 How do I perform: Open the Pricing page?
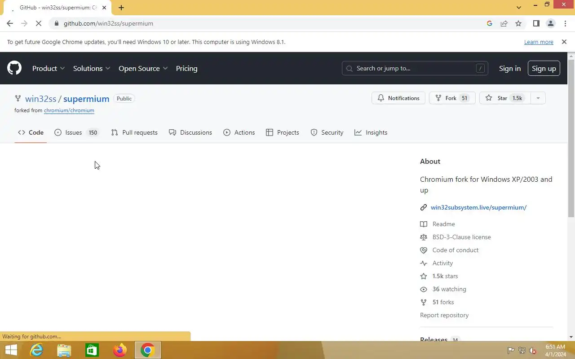[x=186, y=68]
